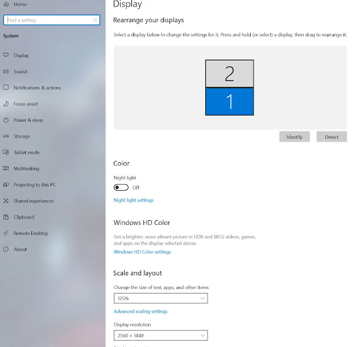This screenshot has width=364, height=347.
Task: Click the Projecting to this PC icon
Action: 6,185
